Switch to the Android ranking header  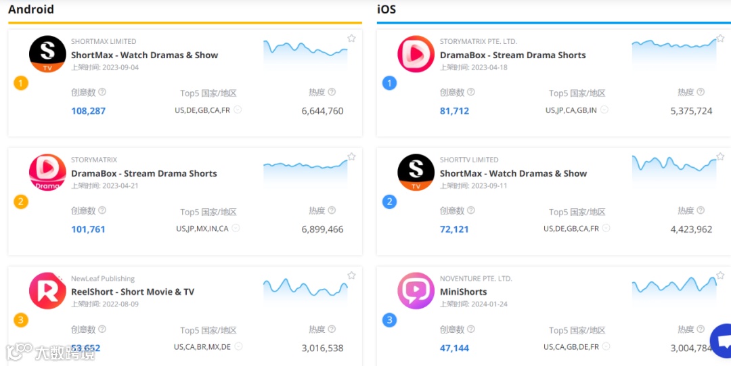click(31, 9)
